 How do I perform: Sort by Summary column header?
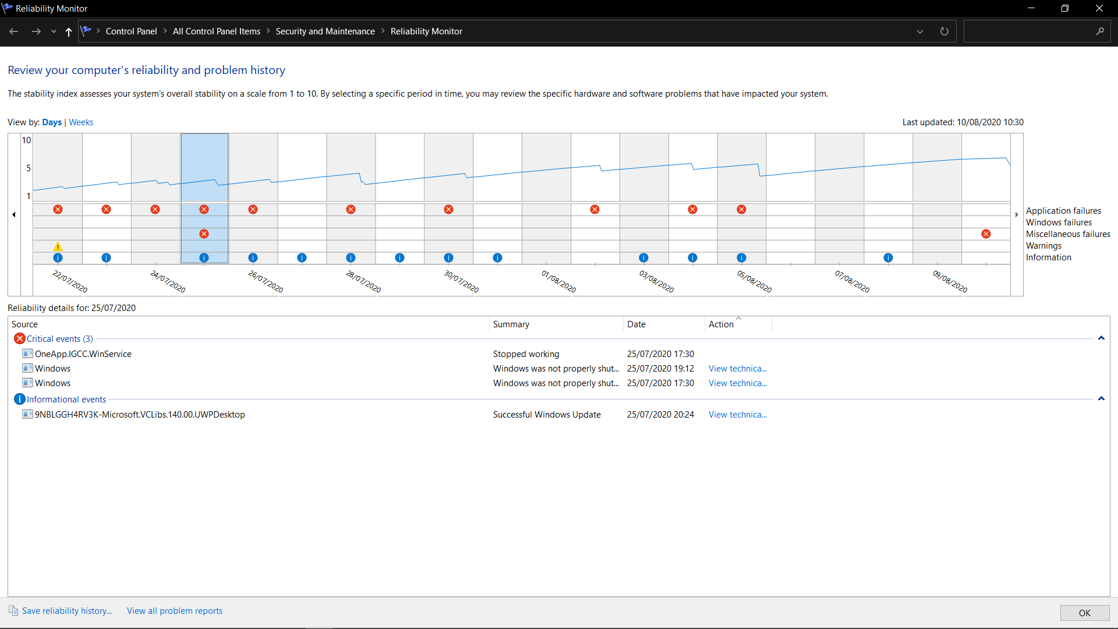click(556, 324)
